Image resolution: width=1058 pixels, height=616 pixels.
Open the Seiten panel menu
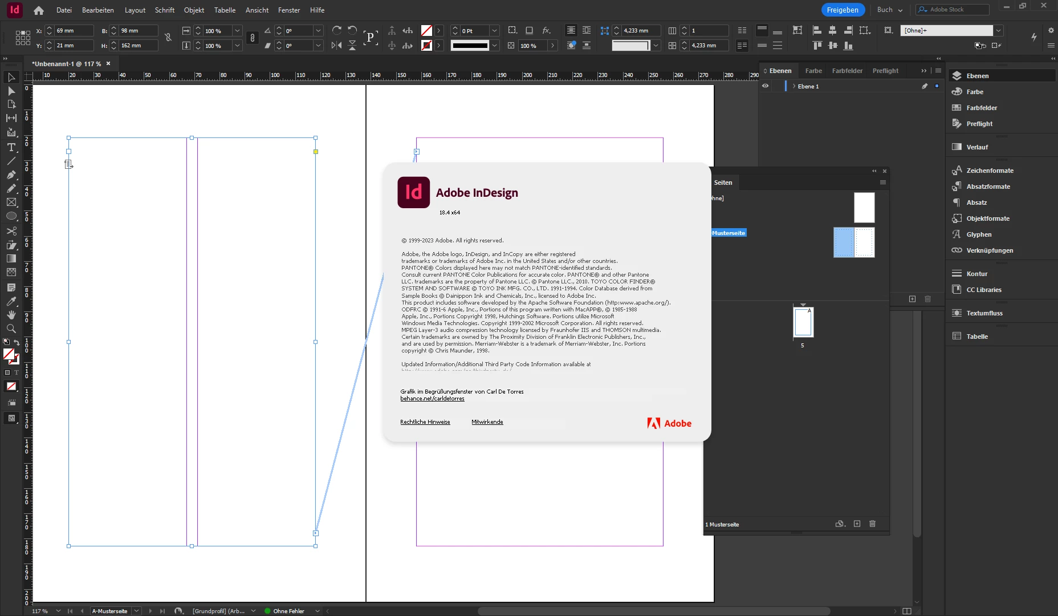[x=883, y=183]
